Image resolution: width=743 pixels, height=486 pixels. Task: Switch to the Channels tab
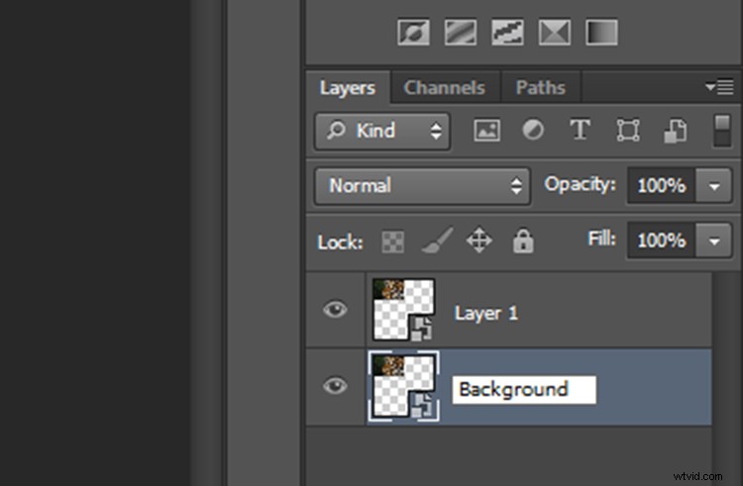(x=445, y=88)
